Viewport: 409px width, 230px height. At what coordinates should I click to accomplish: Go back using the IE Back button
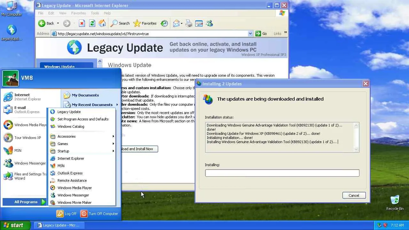coord(46,23)
